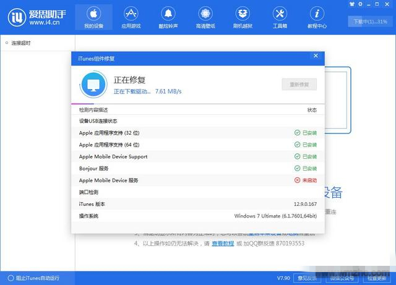Click the 微信公众号 button

342,278
